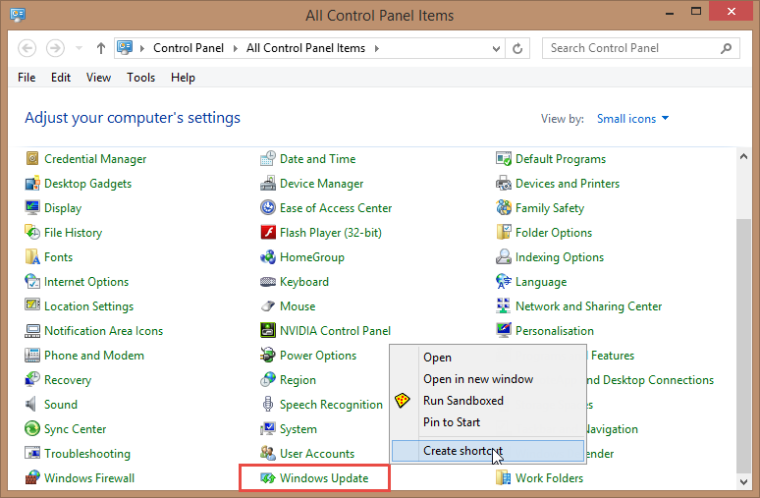Screen dimensions: 760x498
Task: Click the Credential Manager icon
Action: click(32, 158)
